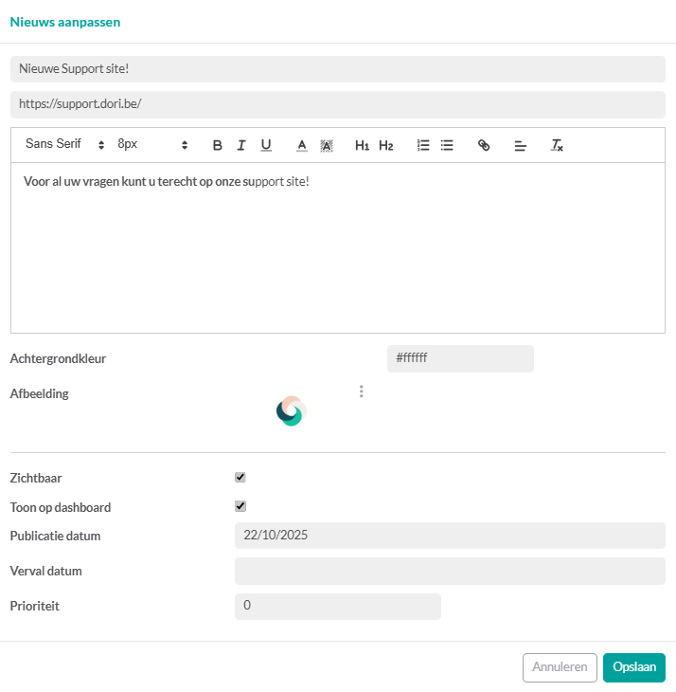Image resolution: width=676 pixels, height=692 pixels.
Task: Apply Heading 2 style
Action: click(x=386, y=145)
